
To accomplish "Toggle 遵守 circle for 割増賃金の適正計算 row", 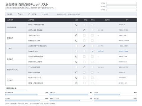I will click(76, 41).
